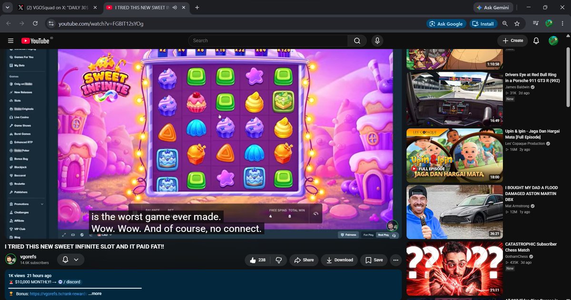
Task: Open the YouTube account avatar menu
Action: click(x=553, y=41)
